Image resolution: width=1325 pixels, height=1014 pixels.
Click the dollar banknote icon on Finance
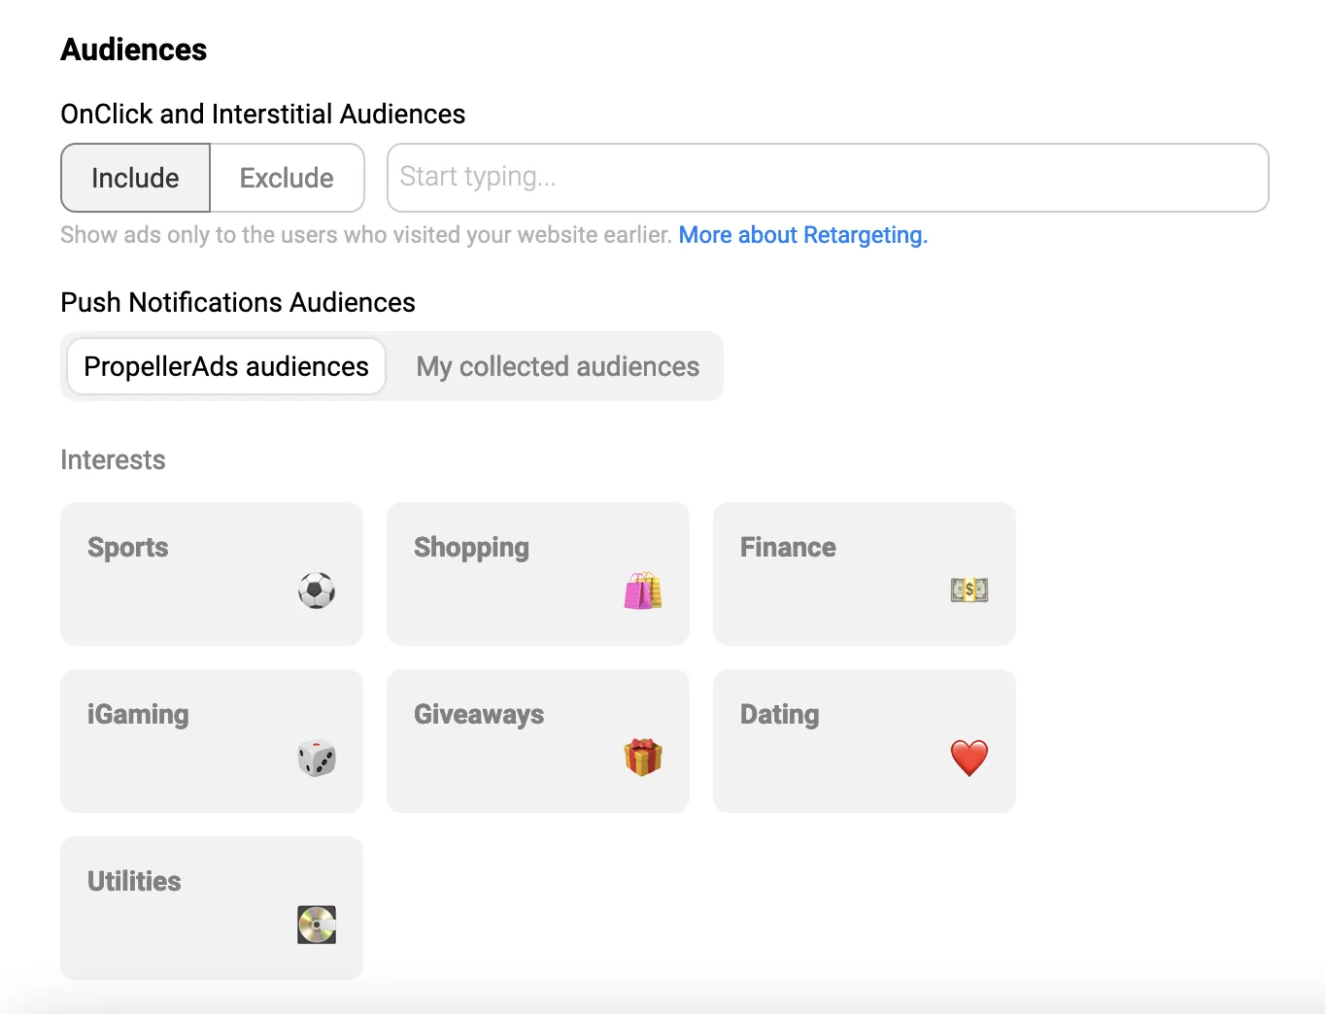(968, 590)
